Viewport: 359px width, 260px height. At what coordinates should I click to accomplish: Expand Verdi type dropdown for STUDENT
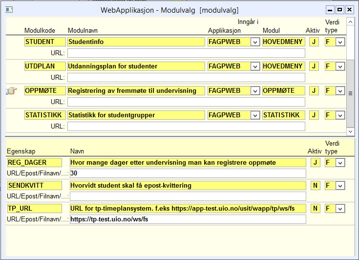[x=340, y=42]
